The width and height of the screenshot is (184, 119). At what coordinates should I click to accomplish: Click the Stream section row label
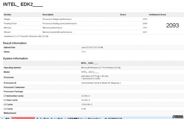pos(7,32)
